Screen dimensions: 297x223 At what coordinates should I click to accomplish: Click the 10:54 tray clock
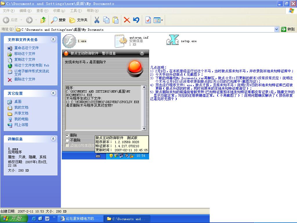click(x=141, y=156)
